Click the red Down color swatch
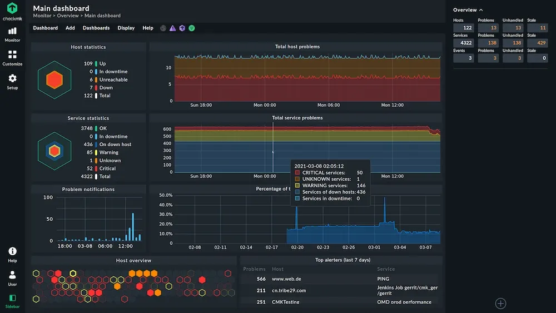This screenshot has width=556, height=313. (x=96, y=87)
